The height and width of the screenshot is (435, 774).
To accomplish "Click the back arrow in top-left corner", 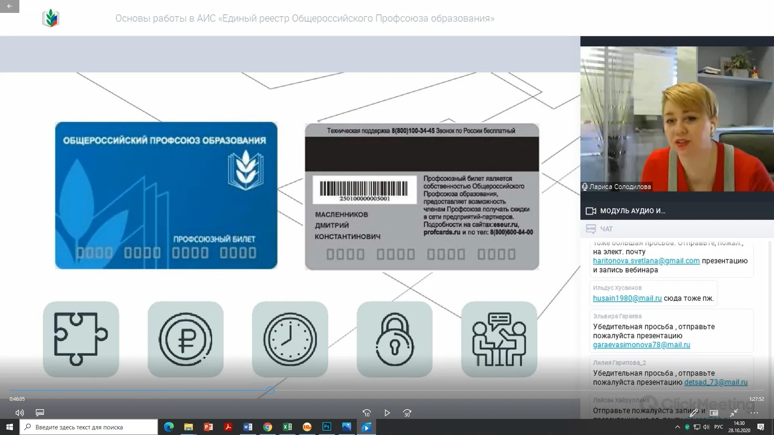I will click(x=9, y=6).
